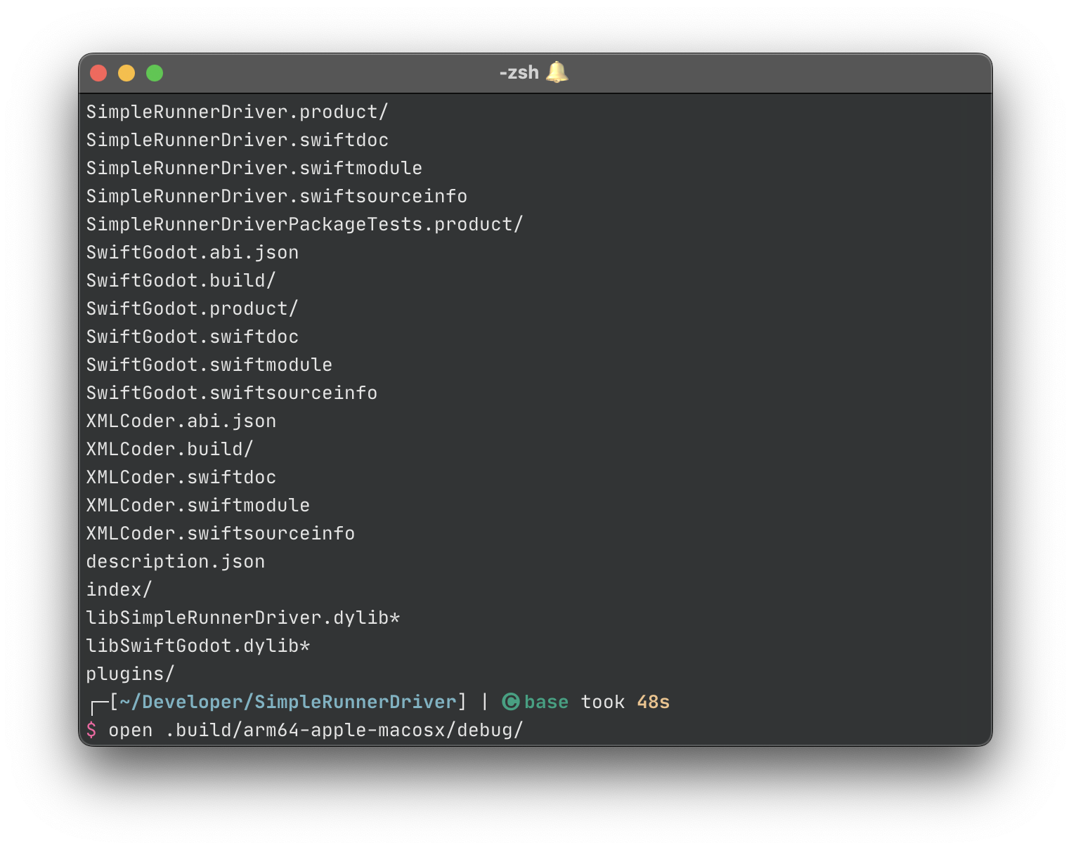Click the yellow minimize traffic light

click(x=126, y=72)
